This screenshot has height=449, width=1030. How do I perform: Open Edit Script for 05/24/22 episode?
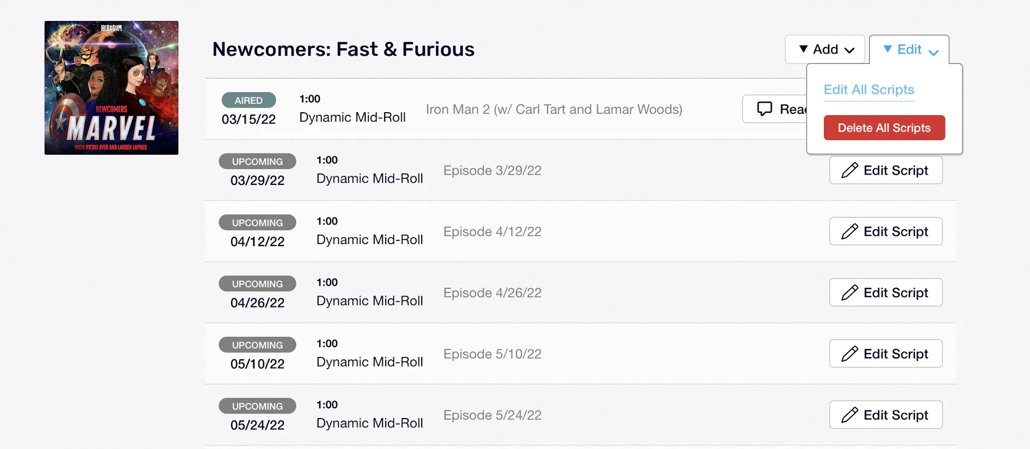886,415
